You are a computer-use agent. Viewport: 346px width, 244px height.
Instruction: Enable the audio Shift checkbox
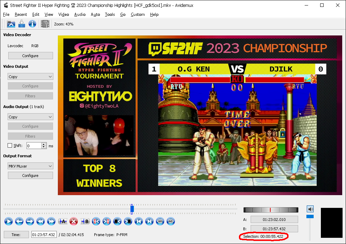tap(10, 146)
